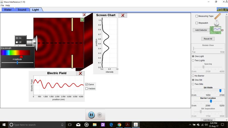Open File Explorer from taskbar
The width and height of the screenshot is (228, 128).
[x=95, y=125]
